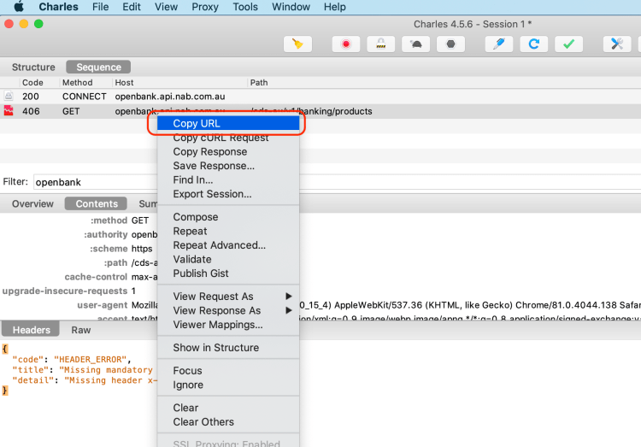Click the broom clear session icon
The width and height of the screenshot is (641, 447).
[x=297, y=44]
